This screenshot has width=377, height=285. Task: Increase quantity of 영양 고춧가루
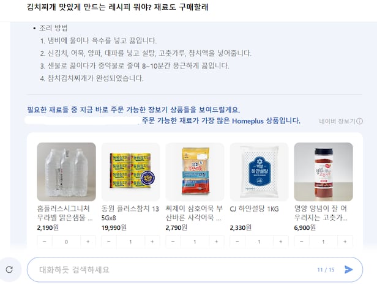coord(345,242)
